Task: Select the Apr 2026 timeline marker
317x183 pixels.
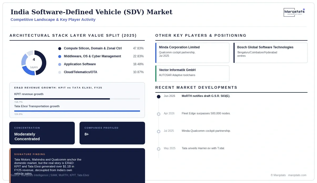Action: click(x=158, y=114)
